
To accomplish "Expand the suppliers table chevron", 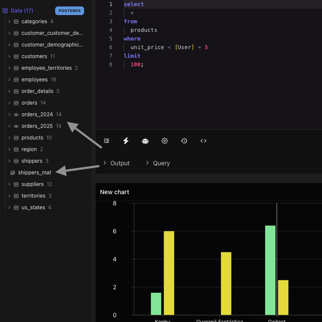I will point(9,184).
